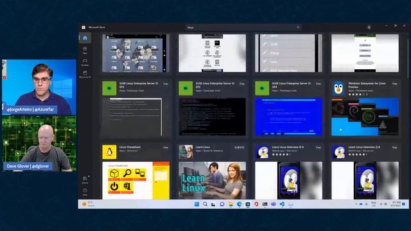Click OneDrive cloud icon in system tray
The width and height of the screenshot is (411, 231).
coord(361,204)
